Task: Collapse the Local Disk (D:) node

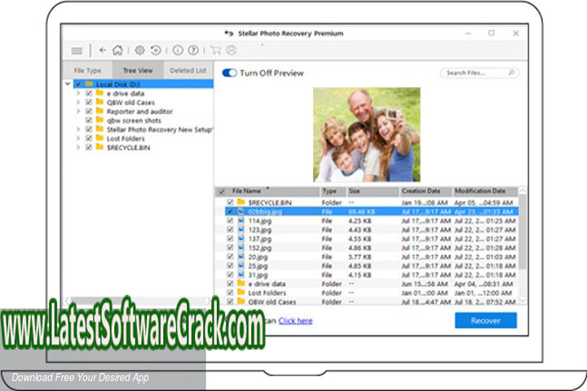Action: 68,84
